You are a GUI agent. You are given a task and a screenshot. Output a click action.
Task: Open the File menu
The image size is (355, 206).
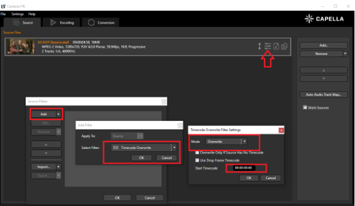(3, 14)
